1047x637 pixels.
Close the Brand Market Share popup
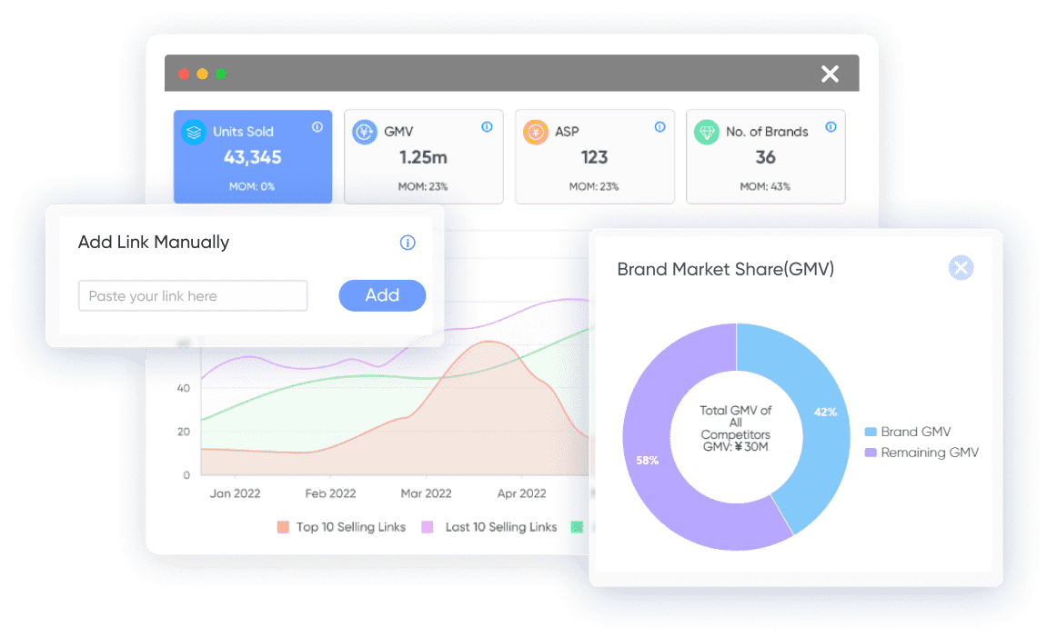(961, 267)
